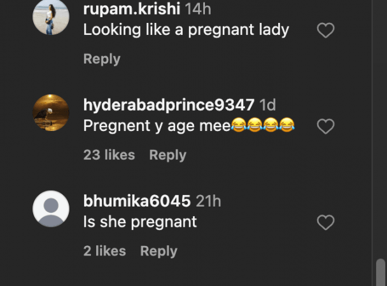Image resolution: width=387 pixels, height=286 pixels.
Task: Click the comments scrollbar thumb
Action: 381,272
